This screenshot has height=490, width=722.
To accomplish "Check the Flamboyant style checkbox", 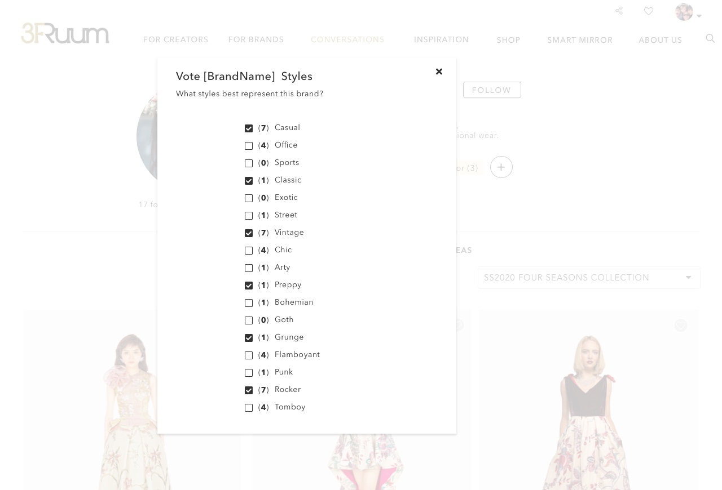I will 249,355.
